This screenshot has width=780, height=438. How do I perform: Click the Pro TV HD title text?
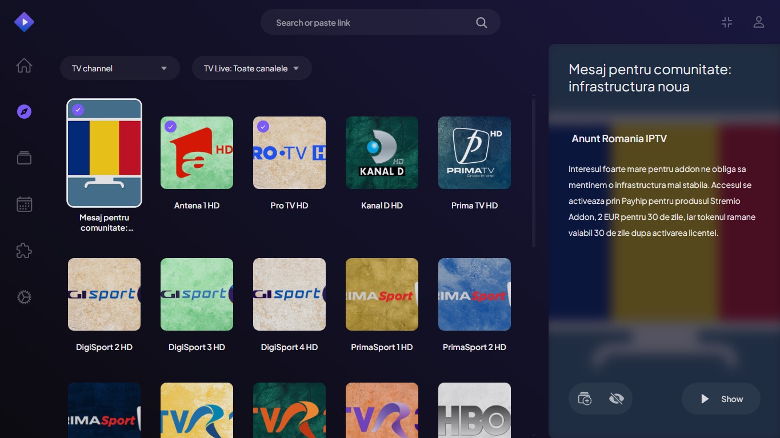tap(289, 206)
